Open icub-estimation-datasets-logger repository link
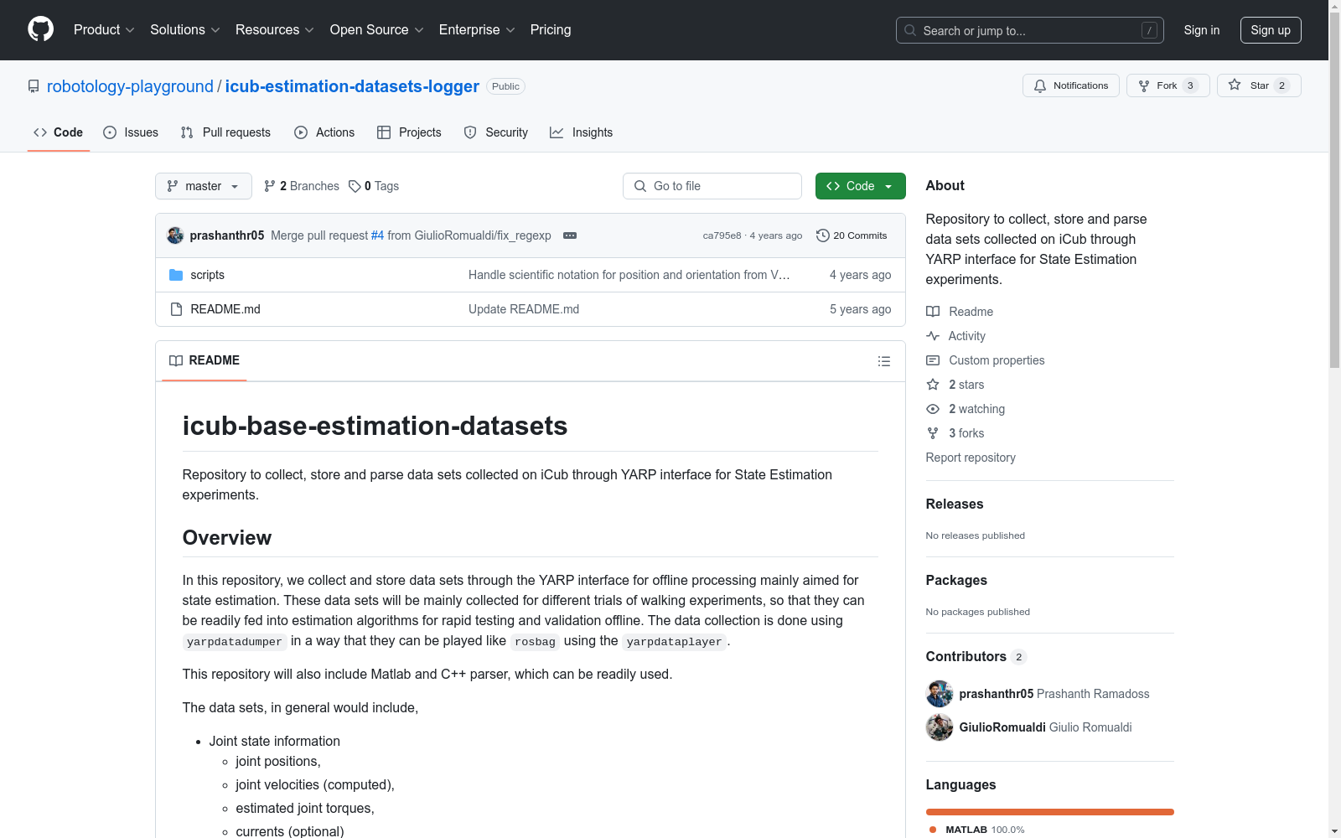The height and width of the screenshot is (838, 1341). coord(352,86)
